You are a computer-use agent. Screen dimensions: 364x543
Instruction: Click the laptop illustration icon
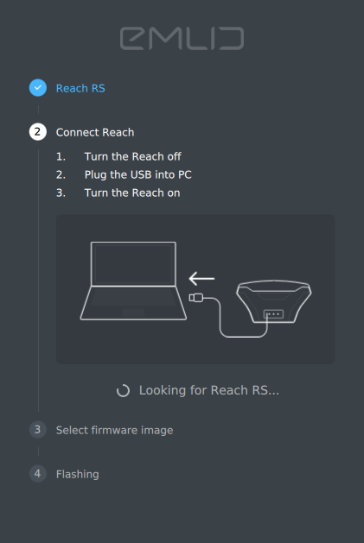click(x=133, y=281)
